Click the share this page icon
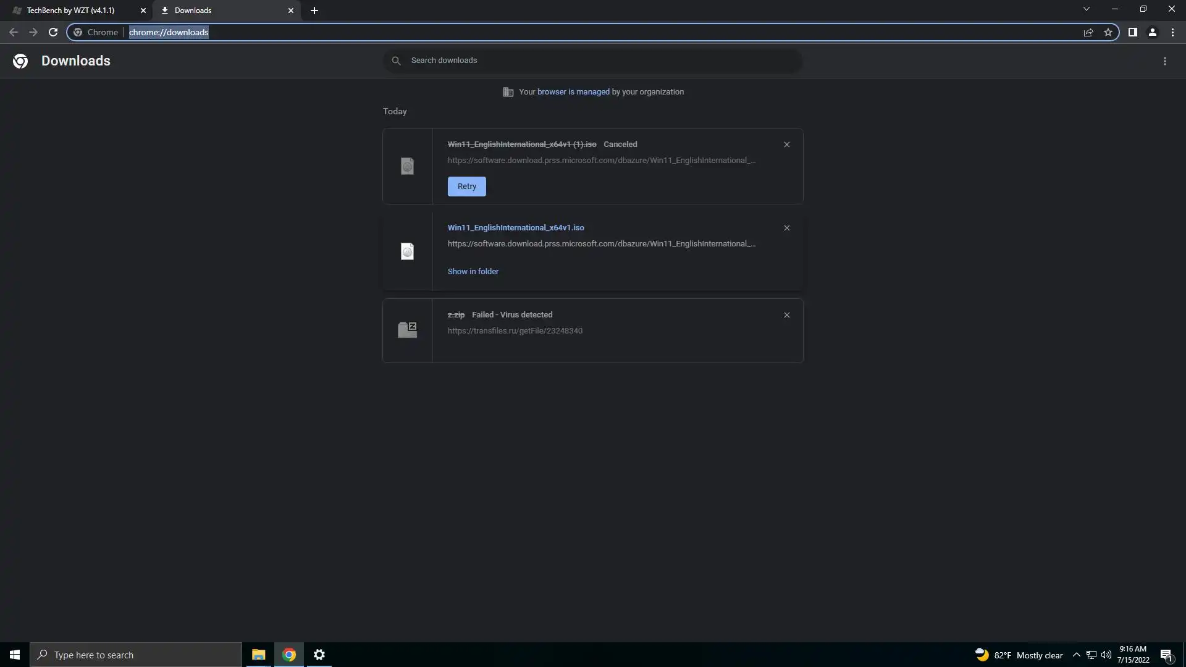 (1088, 32)
